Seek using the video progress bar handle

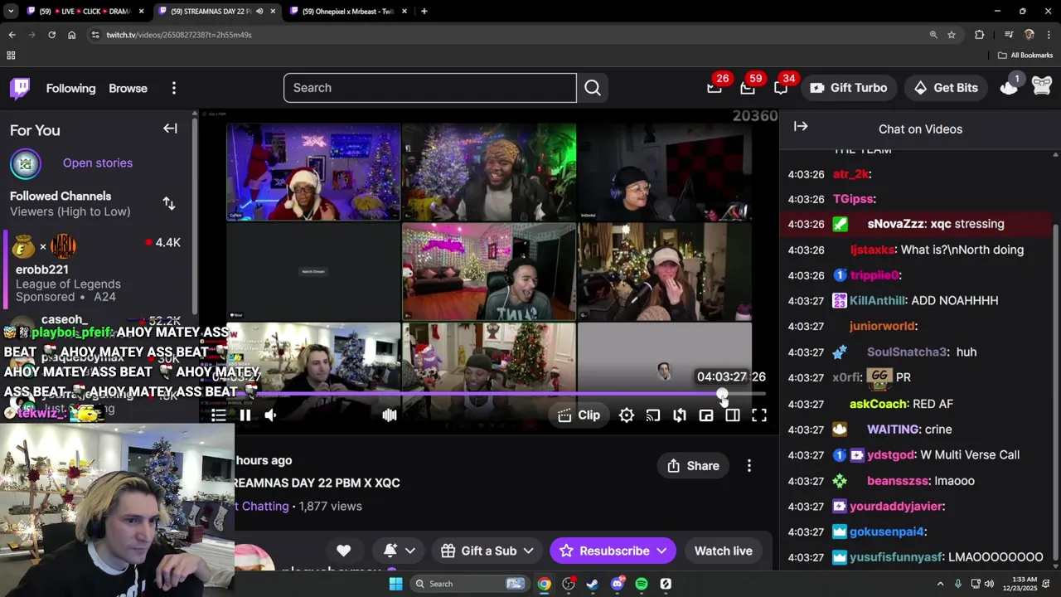pyautogui.click(x=722, y=396)
